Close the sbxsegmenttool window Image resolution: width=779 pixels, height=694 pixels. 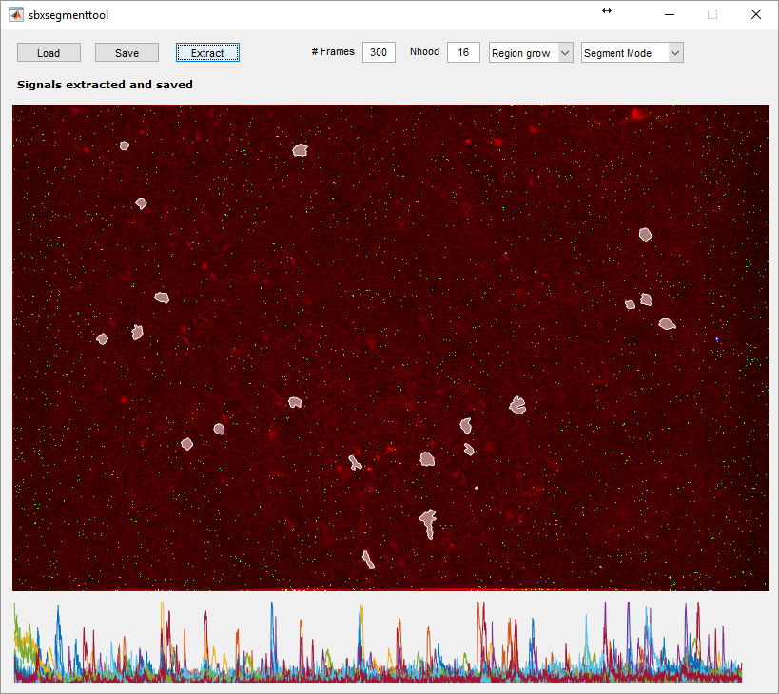756,15
